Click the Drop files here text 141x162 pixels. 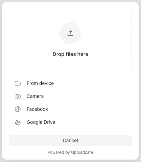pyautogui.click(x=70, y=54)
